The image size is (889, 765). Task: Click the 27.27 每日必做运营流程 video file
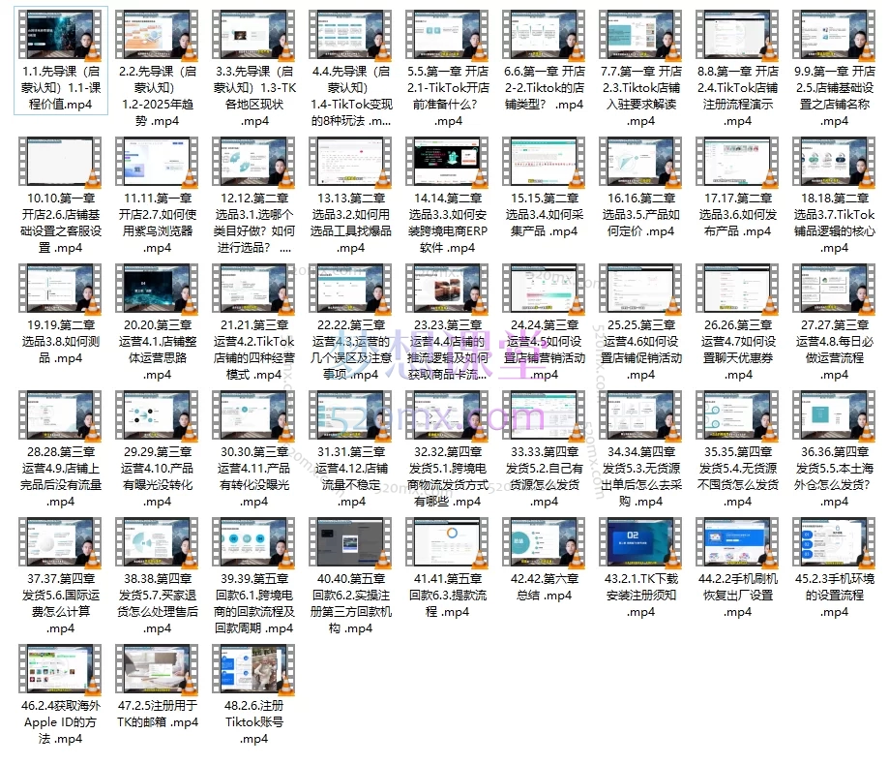coord(834,289)
